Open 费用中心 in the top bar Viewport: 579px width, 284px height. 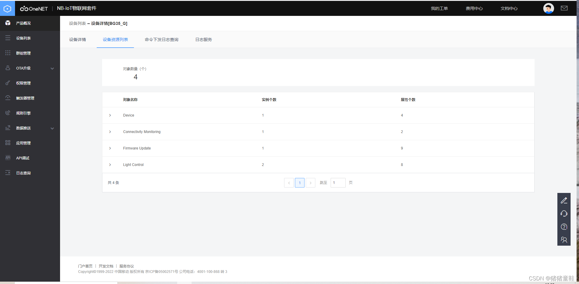coord(474,8)
